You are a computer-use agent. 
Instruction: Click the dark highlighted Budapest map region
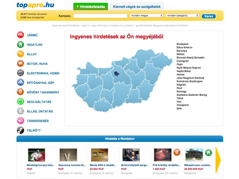point(117,74)
